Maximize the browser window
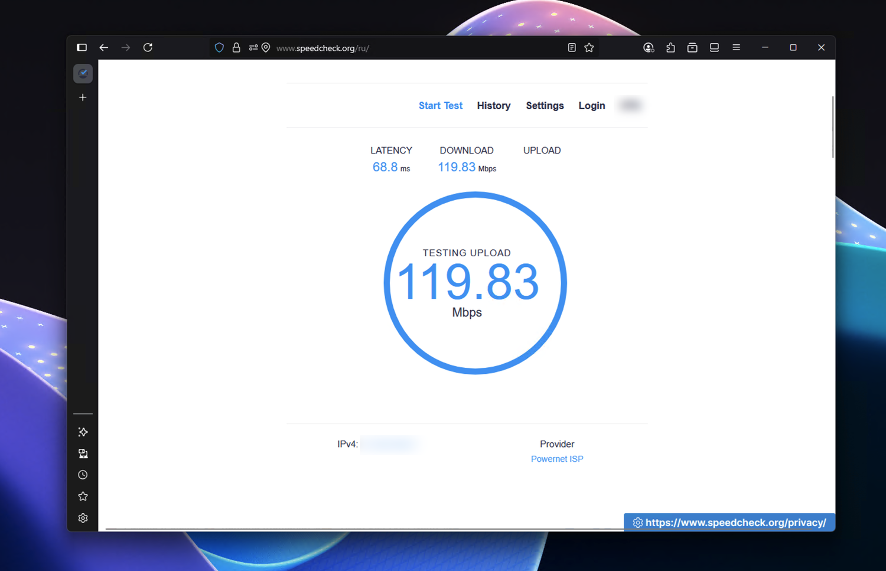Viewport: 886px width, 571px height. 793,48
